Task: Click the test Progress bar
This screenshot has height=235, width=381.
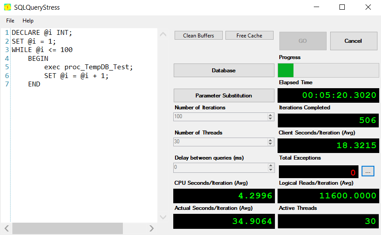Action: pyautogui.click(x=328, y=71)
